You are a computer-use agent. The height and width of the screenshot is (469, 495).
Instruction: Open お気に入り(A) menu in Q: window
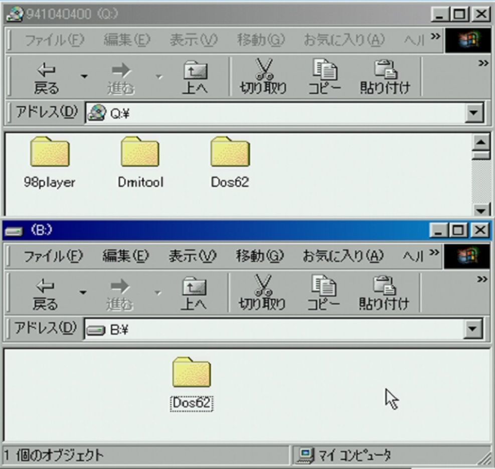tap(344, 40)
